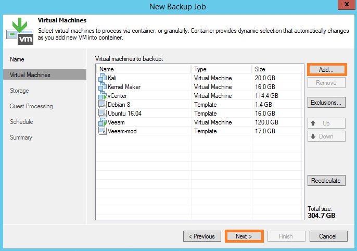
Task: Select the Kali row name
Action: (x=112, y=78)
